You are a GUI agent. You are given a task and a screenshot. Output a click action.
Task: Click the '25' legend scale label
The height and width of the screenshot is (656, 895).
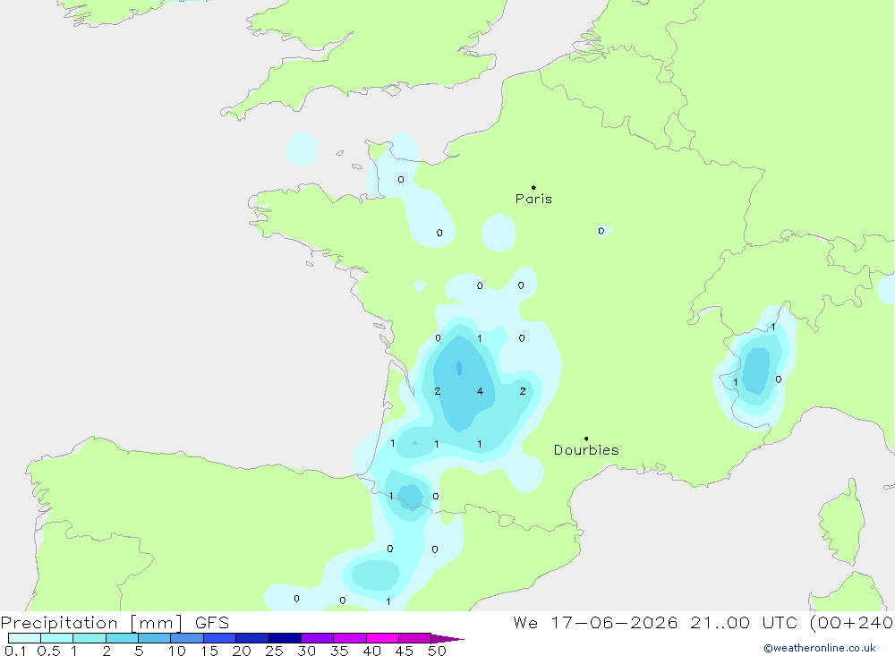tap(275, 651)
